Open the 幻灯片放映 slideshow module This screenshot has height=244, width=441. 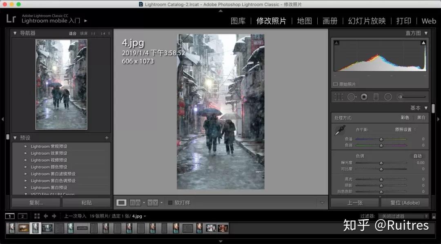pyautogui.click(x=367, y=21)
